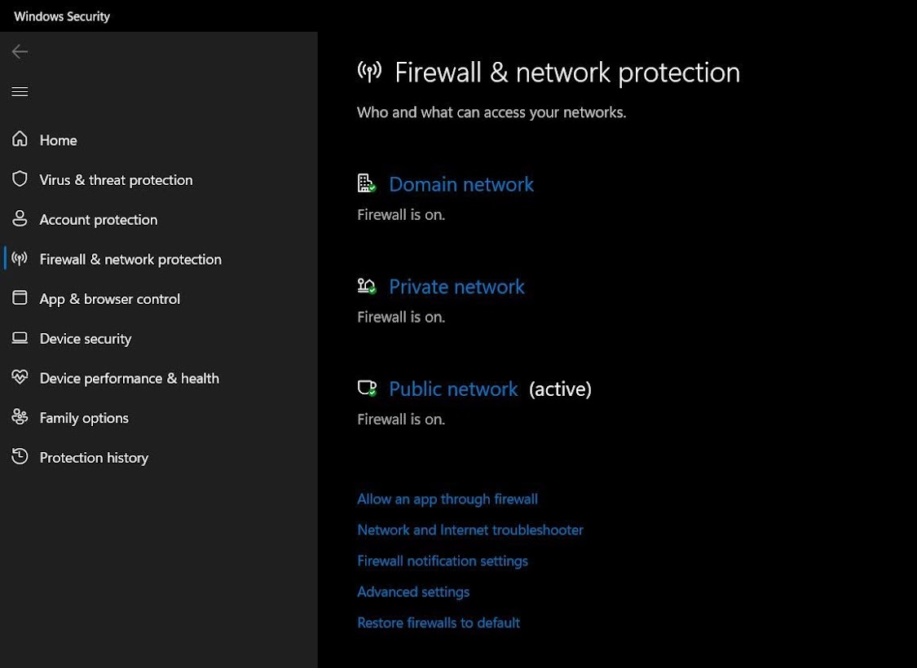Open Advanced settings link
This screenshot has width=917, height=668.
tap(413, 591)
